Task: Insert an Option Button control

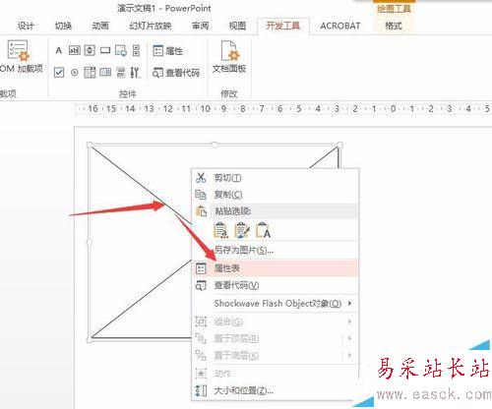Action: pos(75,72)
